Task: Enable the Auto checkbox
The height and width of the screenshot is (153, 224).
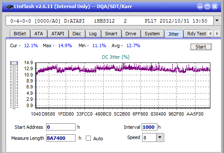Action: tap(88, 138)
